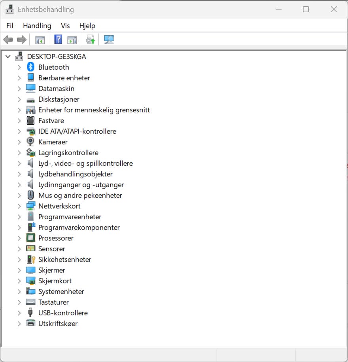This screenshot has height=362, width=348.
Task: Expand the Diskstasjoner node
Action: (x=19, y=100)
